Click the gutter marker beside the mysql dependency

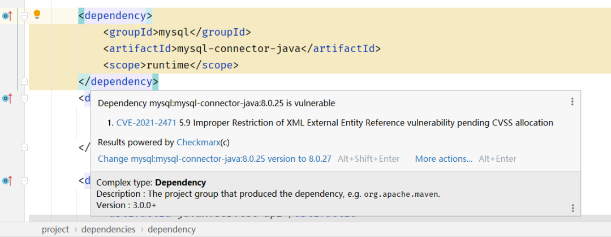[7, 16]
